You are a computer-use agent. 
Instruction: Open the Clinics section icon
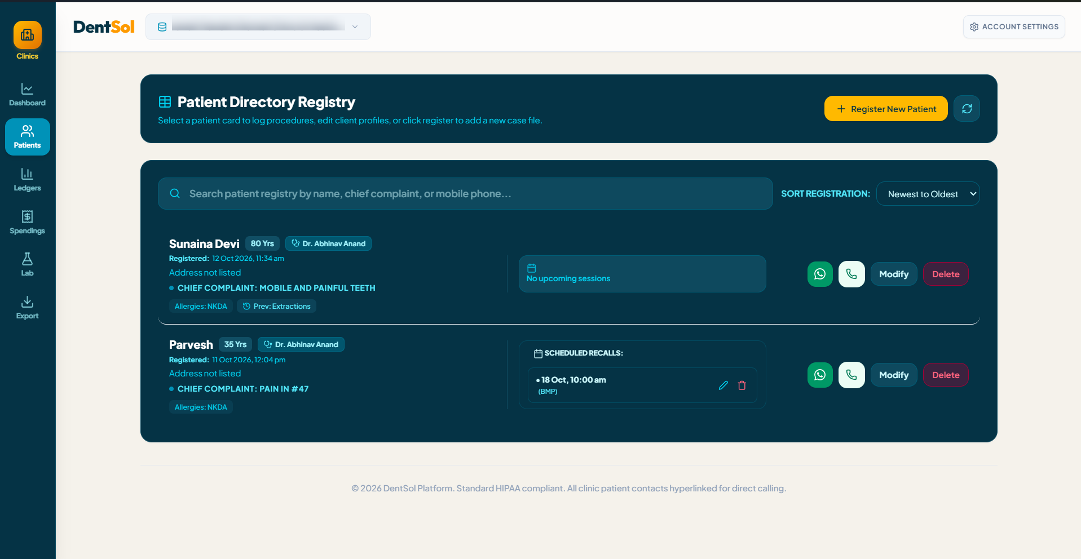(x=27, y=35)
